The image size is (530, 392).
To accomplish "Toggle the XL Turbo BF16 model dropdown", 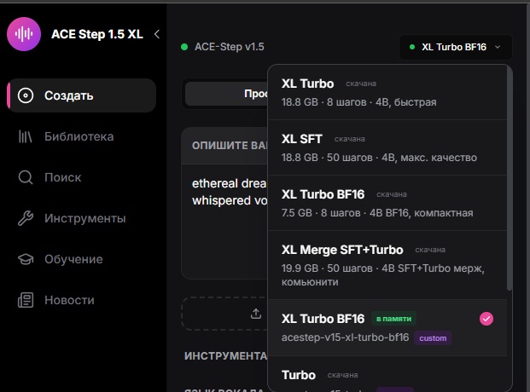I will 455,47.
